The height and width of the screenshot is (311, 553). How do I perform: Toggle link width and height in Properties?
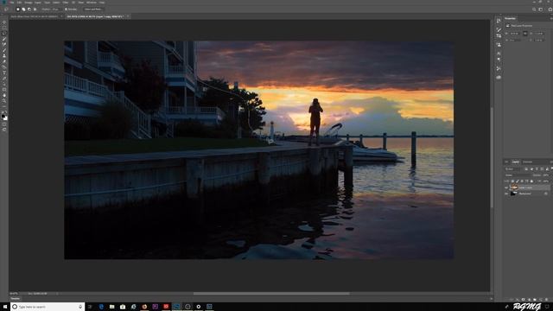[524, 33]
